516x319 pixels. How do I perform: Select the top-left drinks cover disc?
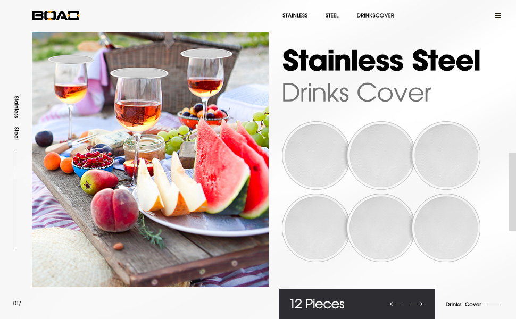pos(315,155)
